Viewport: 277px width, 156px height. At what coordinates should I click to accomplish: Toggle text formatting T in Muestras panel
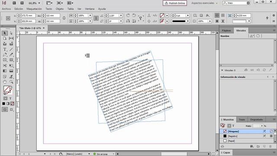pyautogui.click(x=233, y=126)
